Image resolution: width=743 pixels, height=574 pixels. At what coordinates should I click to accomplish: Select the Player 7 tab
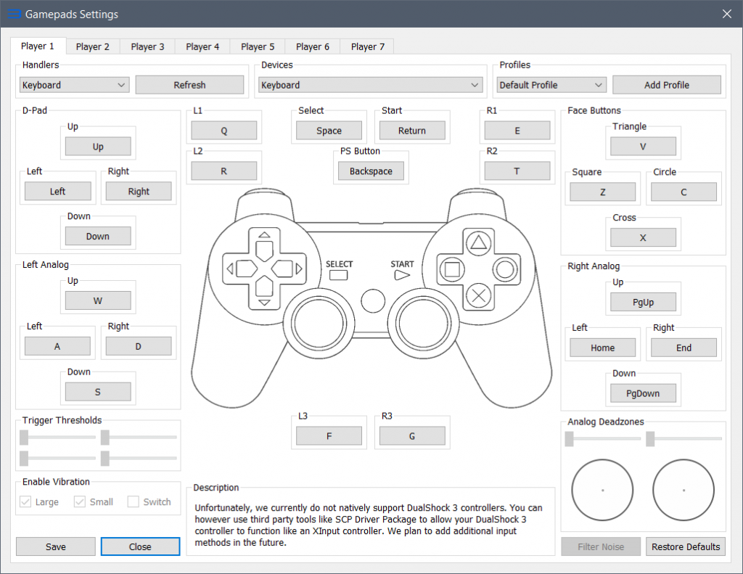pyautogui.click(x=367, y=46)
